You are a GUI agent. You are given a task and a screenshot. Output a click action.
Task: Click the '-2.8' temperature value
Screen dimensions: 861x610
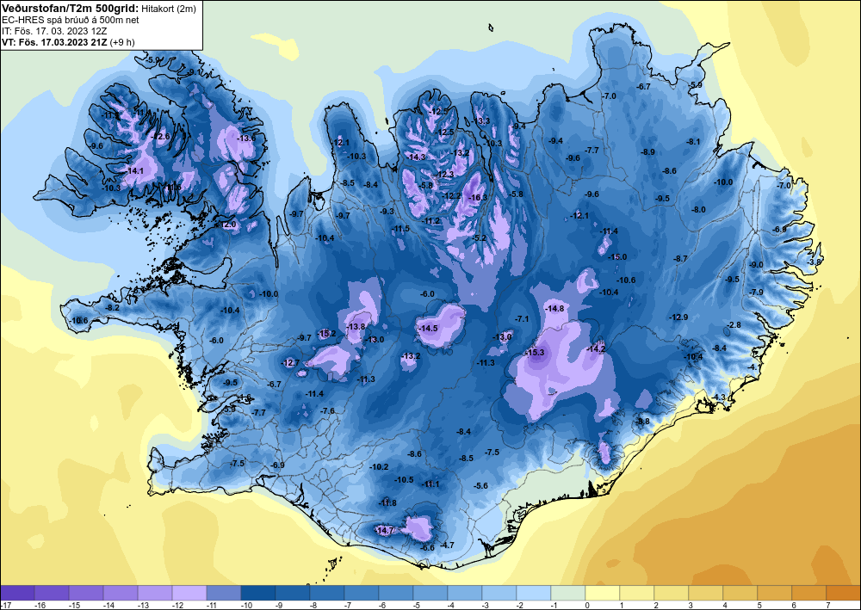pyautogui.click(x=734, y=324)
